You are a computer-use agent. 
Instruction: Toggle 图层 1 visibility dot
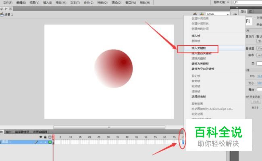pos(41,142)
